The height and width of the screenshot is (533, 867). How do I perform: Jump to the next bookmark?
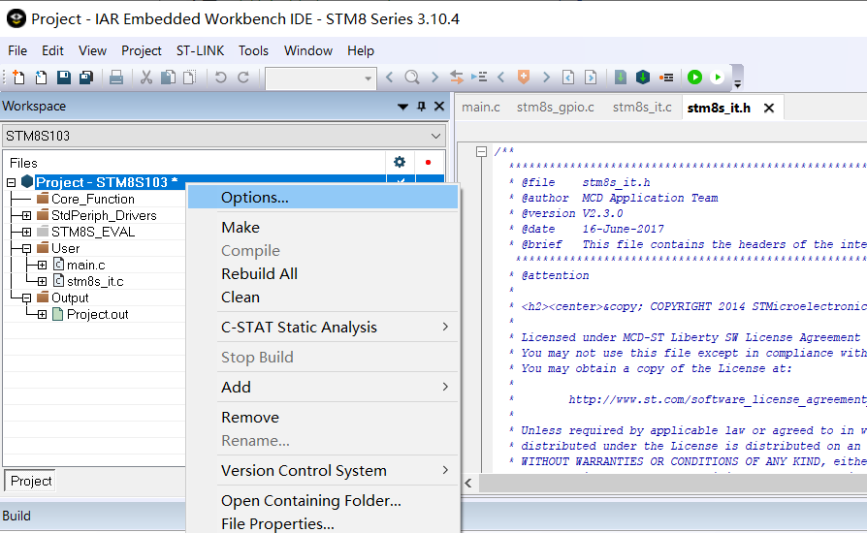click(546, 78)
